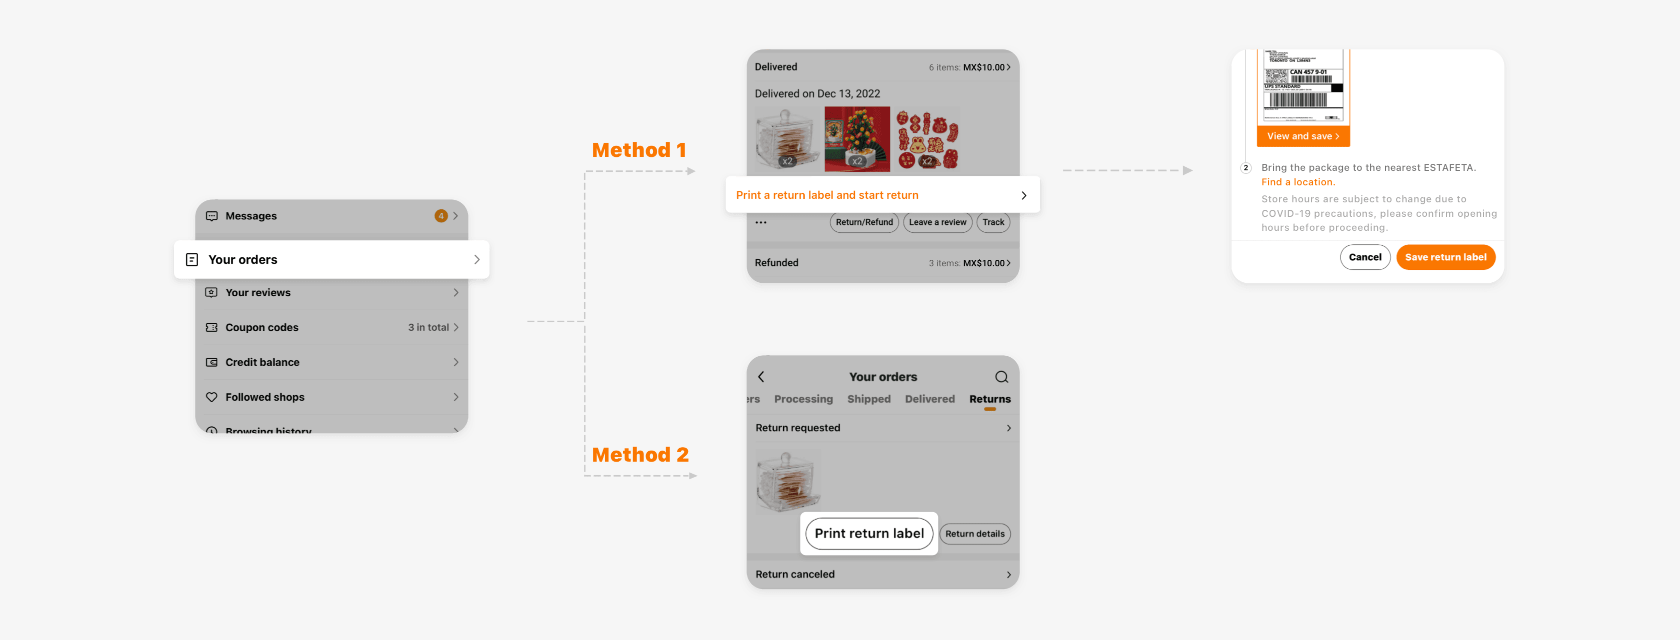Open the red orange tree product thumbnail

(856, 139)
